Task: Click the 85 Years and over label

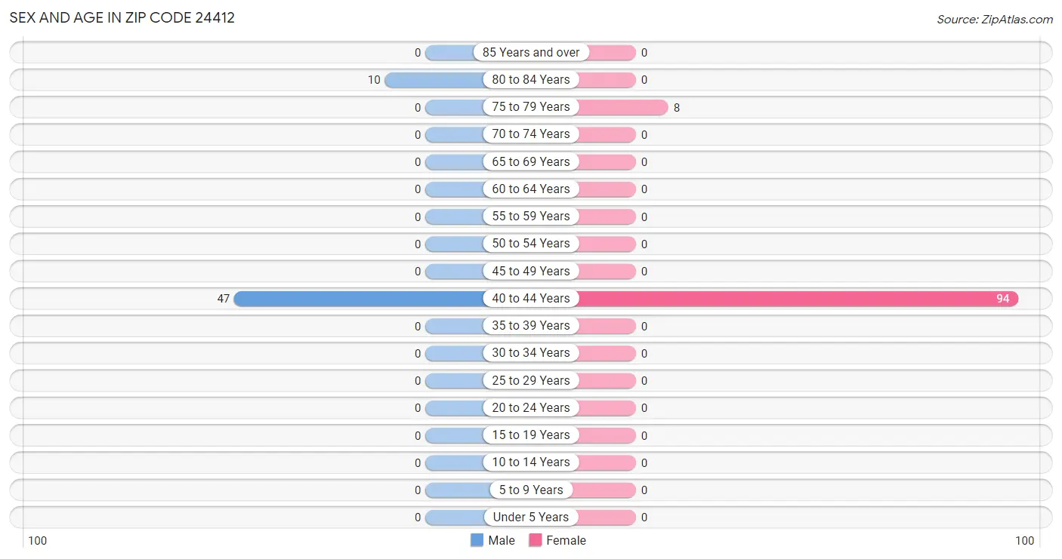Action: pos(531,52)
